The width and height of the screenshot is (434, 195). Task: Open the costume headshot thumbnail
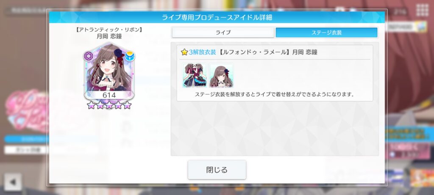tap(221, 75)
